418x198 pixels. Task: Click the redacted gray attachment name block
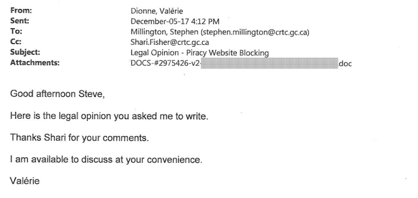pyautogui.click(x=269, y=63)
